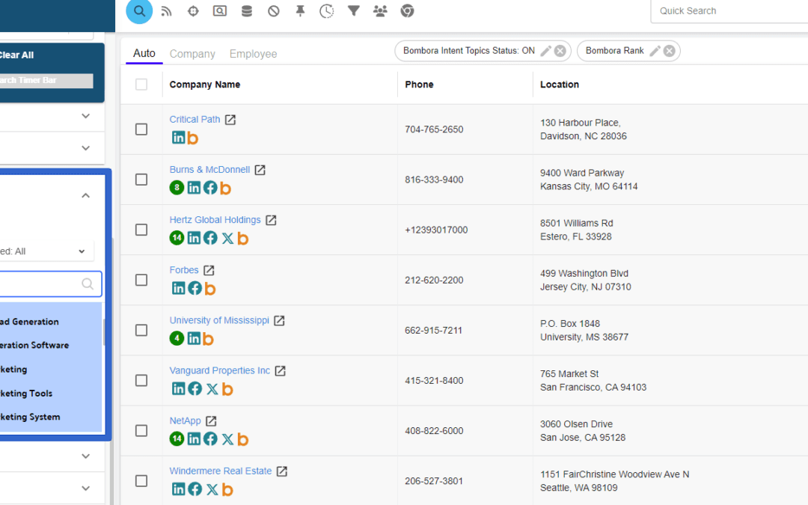
Task: Check the Critical Path row checkbox
Action: coord(141,129)
